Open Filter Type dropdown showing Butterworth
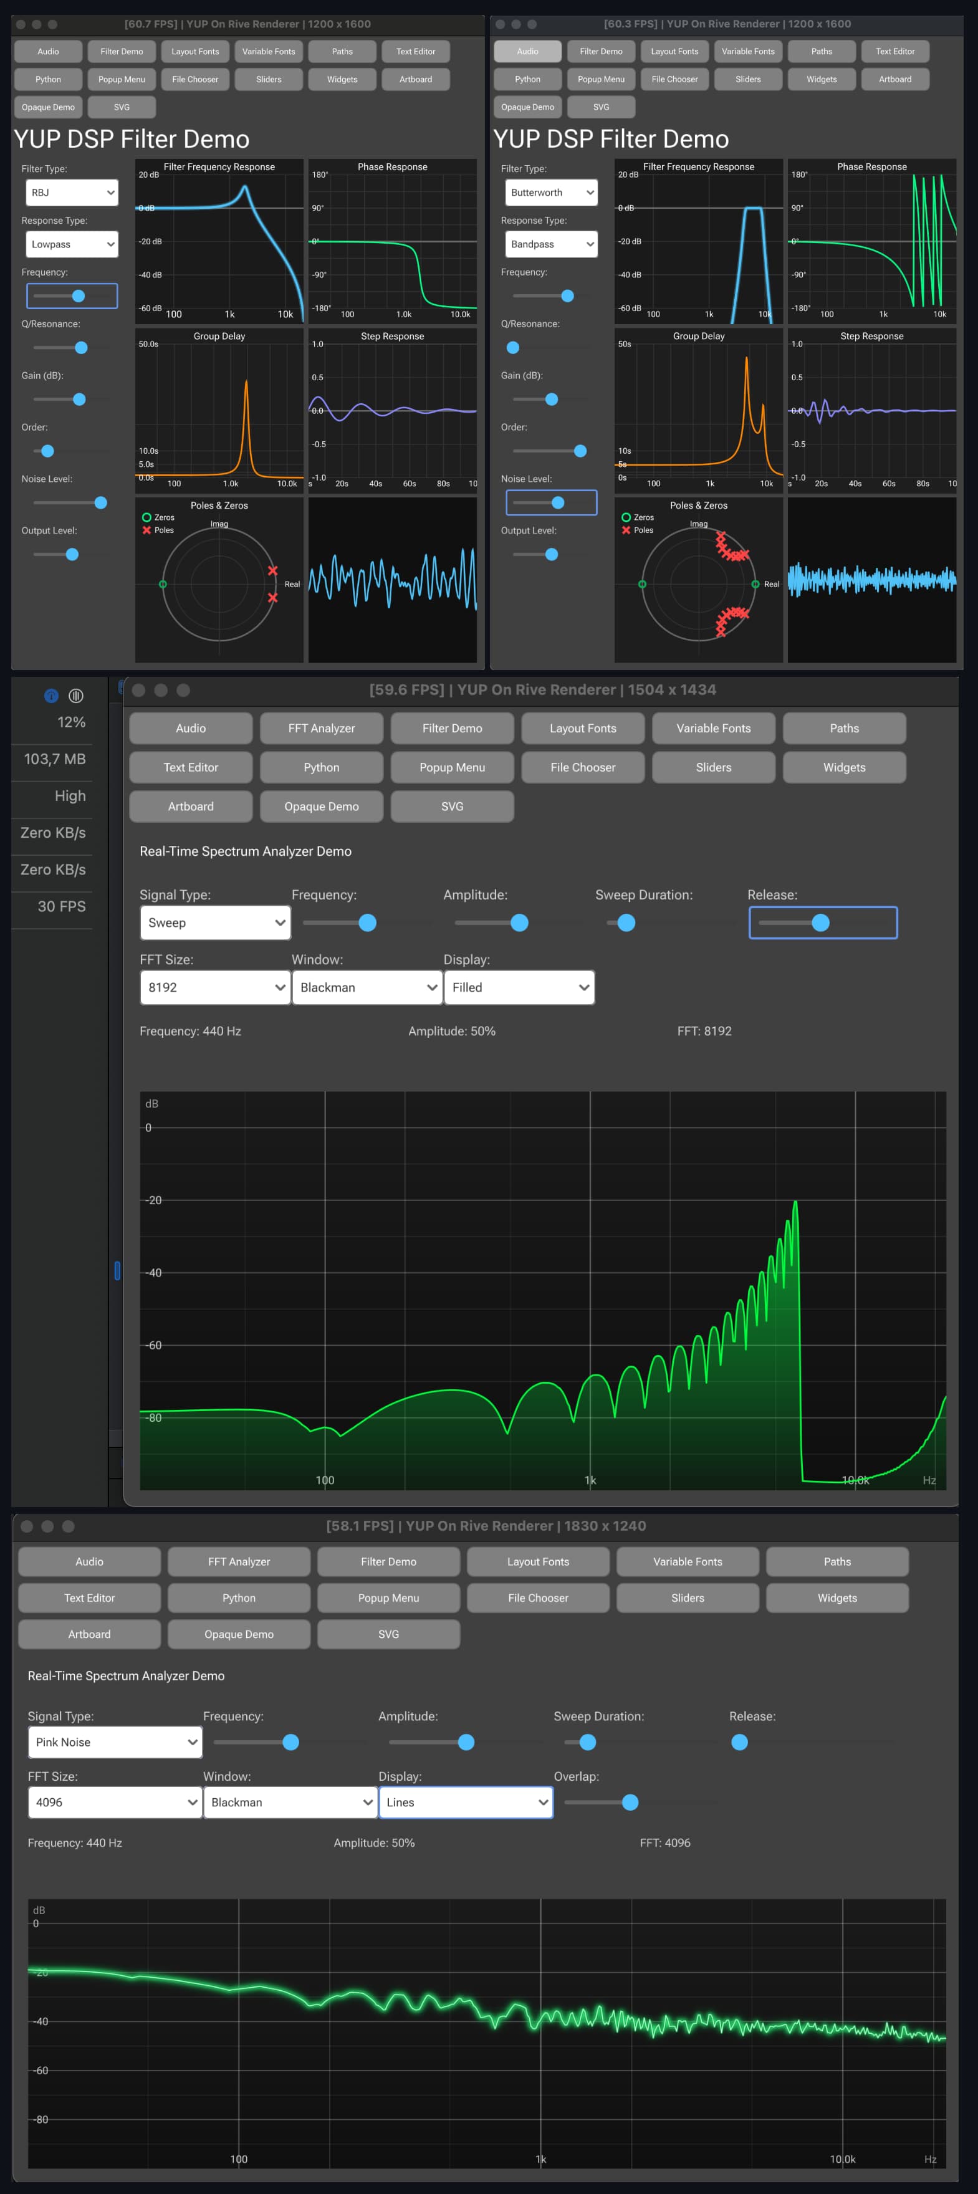The image size is (978, 2194). point(551,193)
